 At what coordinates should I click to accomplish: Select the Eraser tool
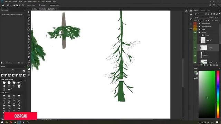click(29, 42)
